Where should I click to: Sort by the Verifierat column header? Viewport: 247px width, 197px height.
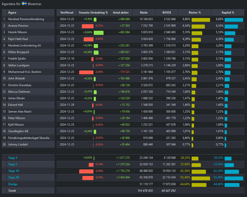click(x=67, y=12)
